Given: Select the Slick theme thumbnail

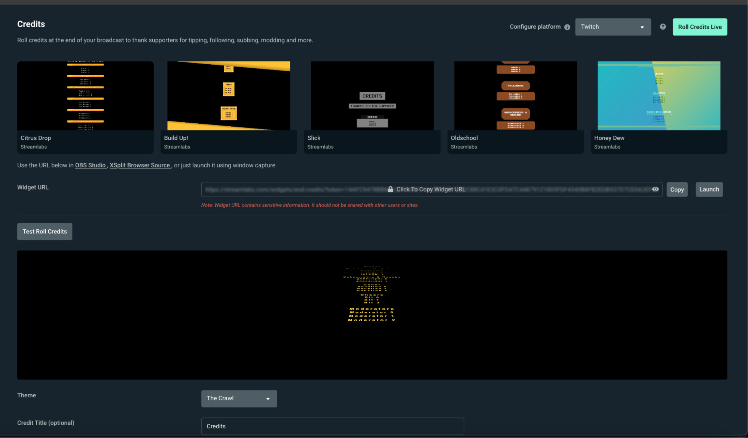Looking at the screenshot, I should click(372, 96).
